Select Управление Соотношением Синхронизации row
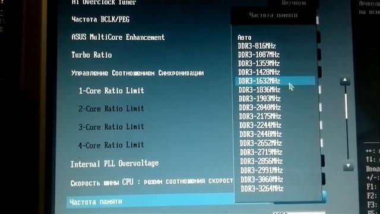Image resolution: width=380 pixels, height=214 pixels. tap(137, 73)
